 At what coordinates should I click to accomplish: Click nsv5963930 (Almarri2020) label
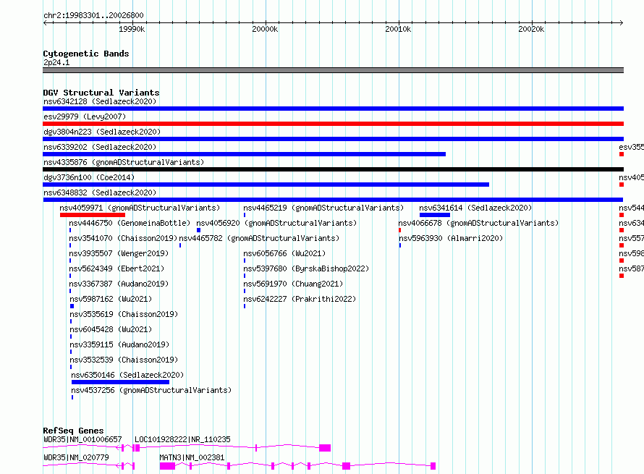451,238
